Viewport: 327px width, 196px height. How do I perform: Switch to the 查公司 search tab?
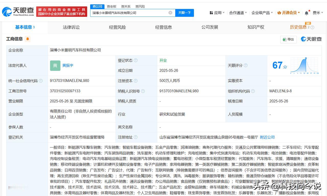click(x=97, y=6)
